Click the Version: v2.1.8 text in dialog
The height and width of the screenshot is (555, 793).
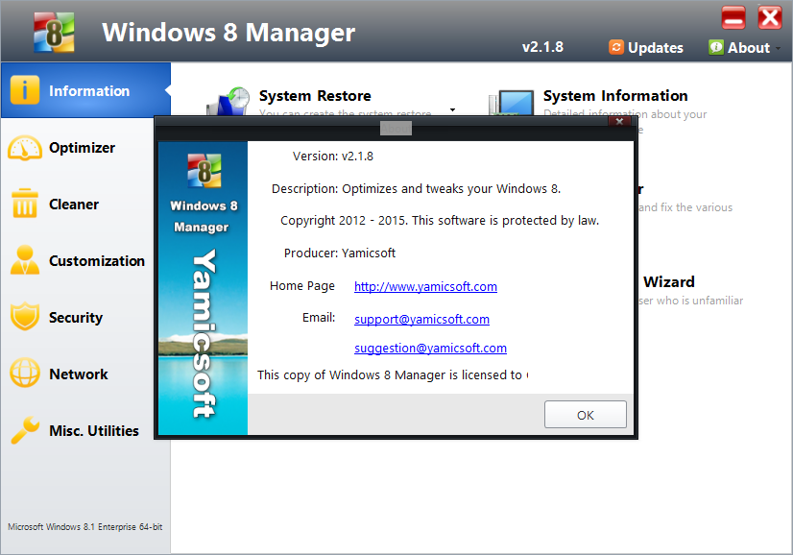333,157
